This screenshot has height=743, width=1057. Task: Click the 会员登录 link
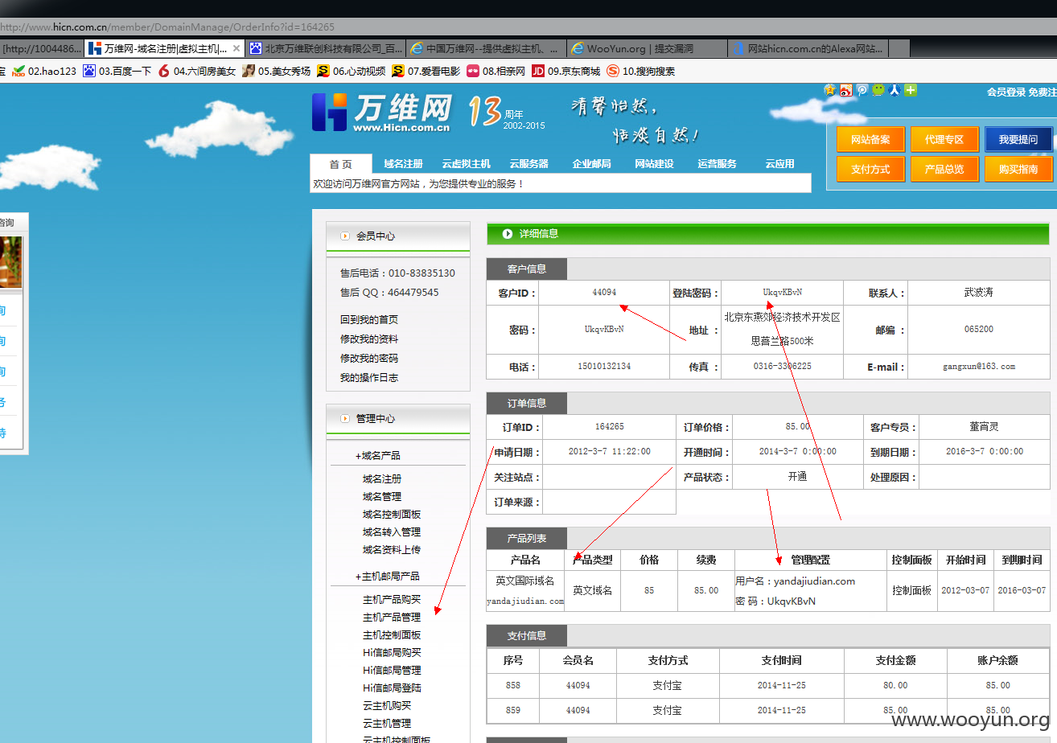tap(1006, 92)
